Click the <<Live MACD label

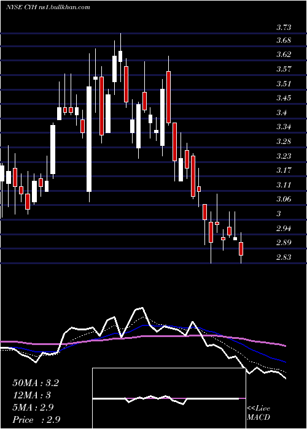(258, 413)
